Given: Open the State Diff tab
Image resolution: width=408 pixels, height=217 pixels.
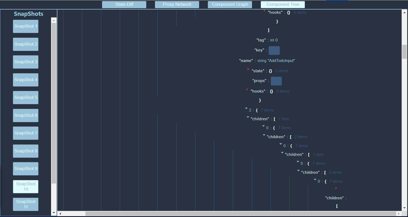Looking at the screenshot, I should [x=124, y=5].
